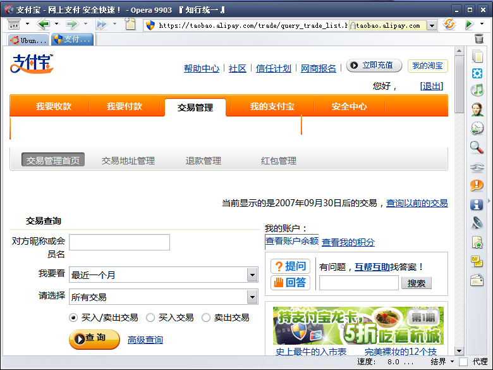The image size is (493, 370).
Task: Open a new page with the document icon
Action: pyautogui.click(x=130, y=24)
